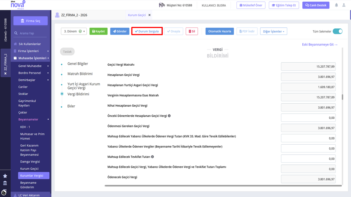Click the green Kaydet button
351x197 pixels.
pos(98,31)
